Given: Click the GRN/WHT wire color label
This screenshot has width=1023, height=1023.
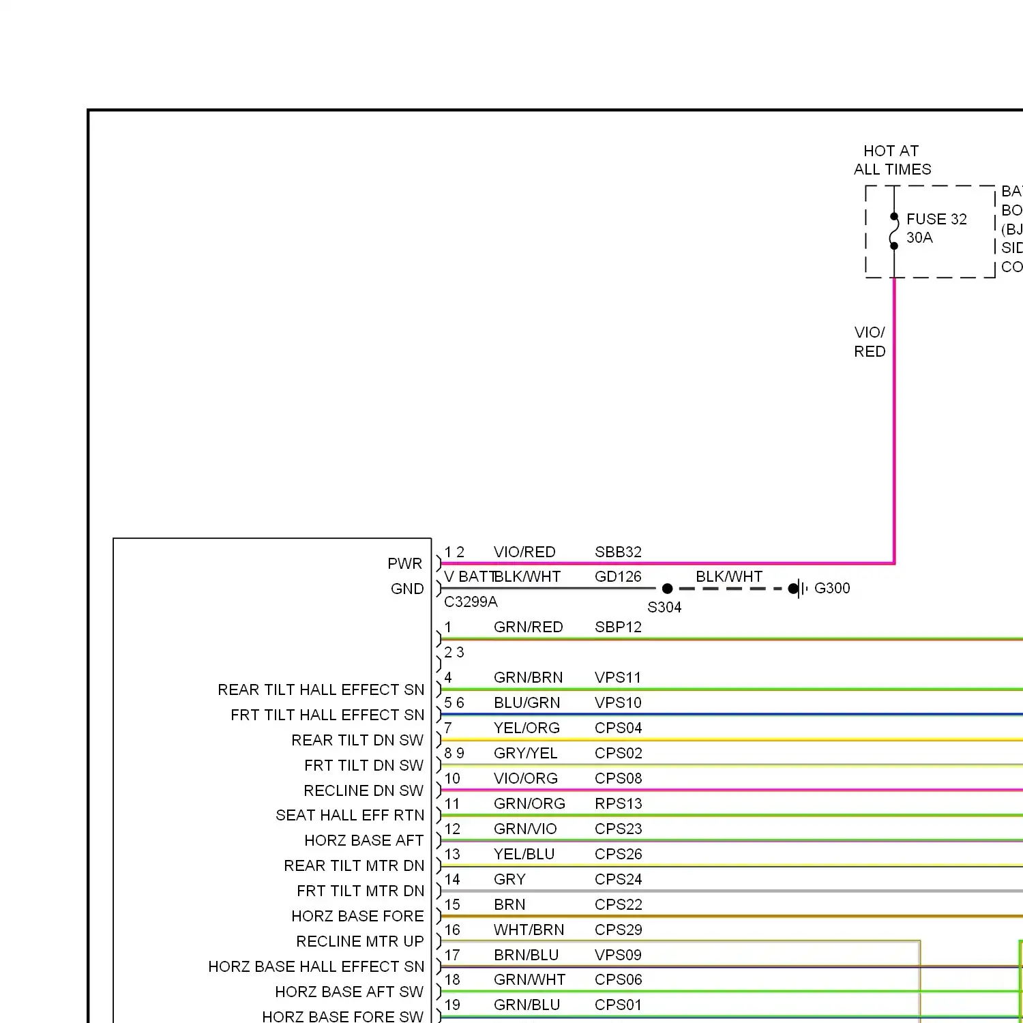Looking at the screenshot, I should [530, 979].
